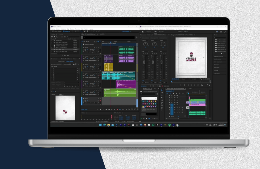Toggle the Multipista view in Audition
The height and width of the screenshot is (169, 260).
[67, 31]
